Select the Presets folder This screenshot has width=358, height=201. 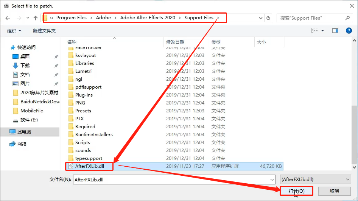click(83, 111)
